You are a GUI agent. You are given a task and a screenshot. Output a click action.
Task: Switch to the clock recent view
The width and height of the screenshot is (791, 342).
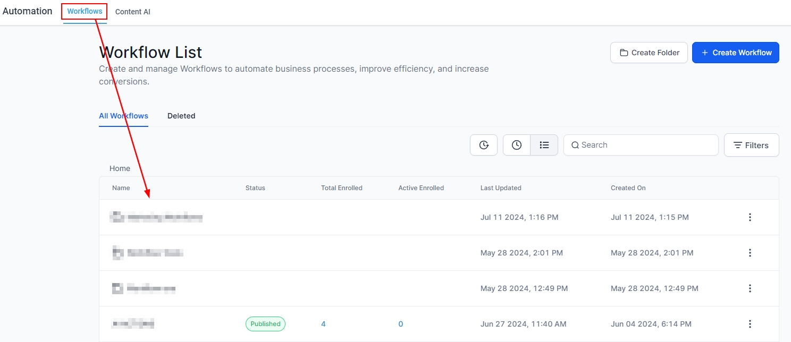click(x=517, y=145)
